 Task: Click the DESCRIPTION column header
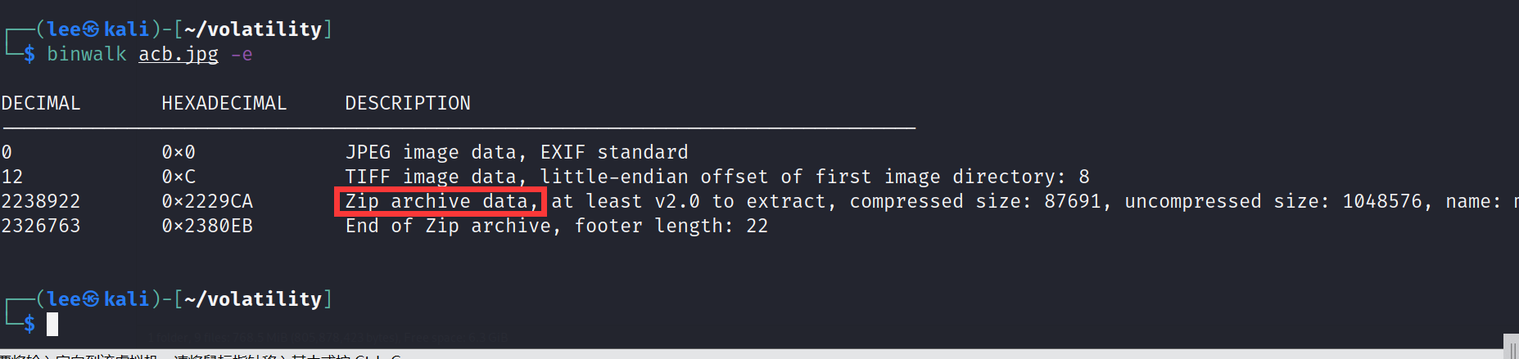click(x=408, y=103)
